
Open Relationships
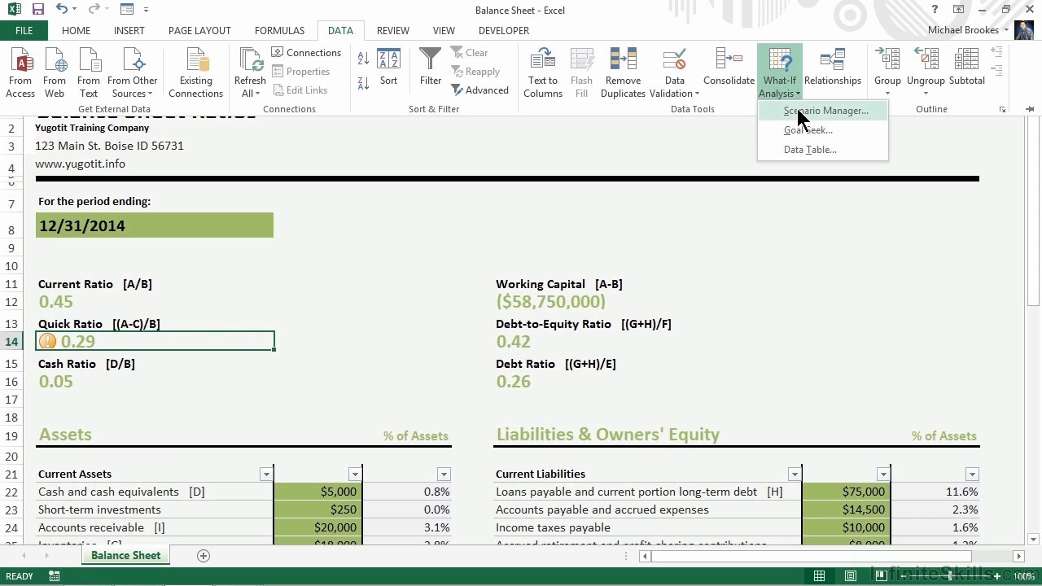[x=832, y=68]
